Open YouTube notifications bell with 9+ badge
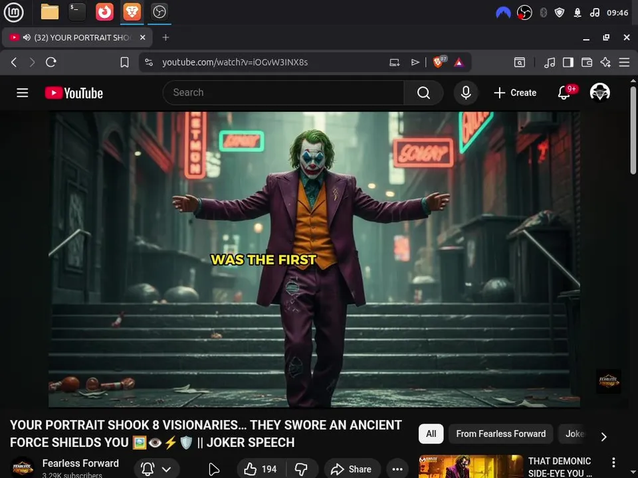The image size is (638, 478). tap(565, 93)
